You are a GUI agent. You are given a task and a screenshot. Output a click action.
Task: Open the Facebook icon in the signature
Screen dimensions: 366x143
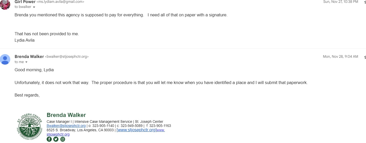coord(49,139)
